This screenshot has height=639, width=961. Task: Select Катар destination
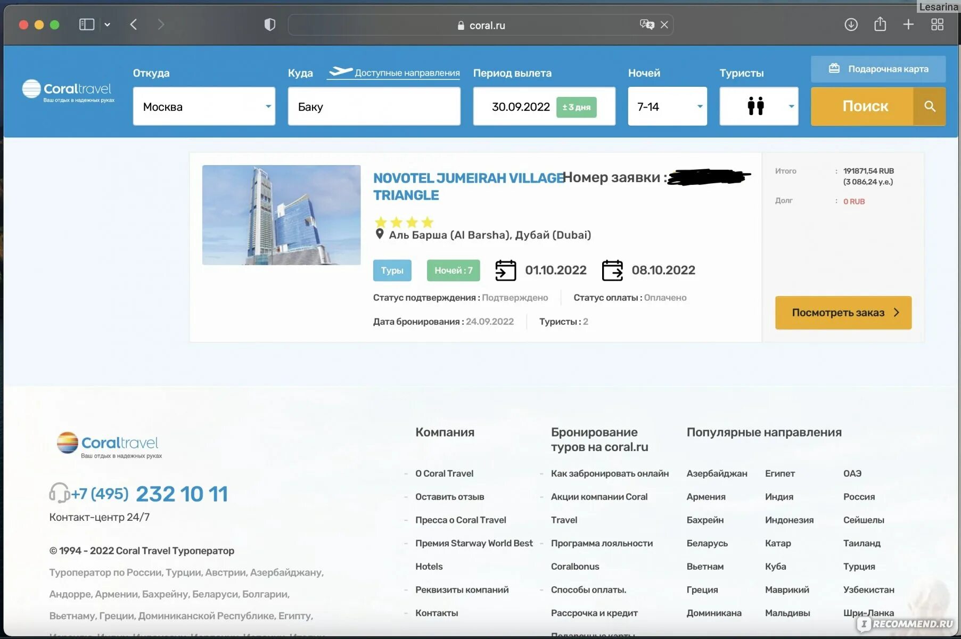coord(778,543)
